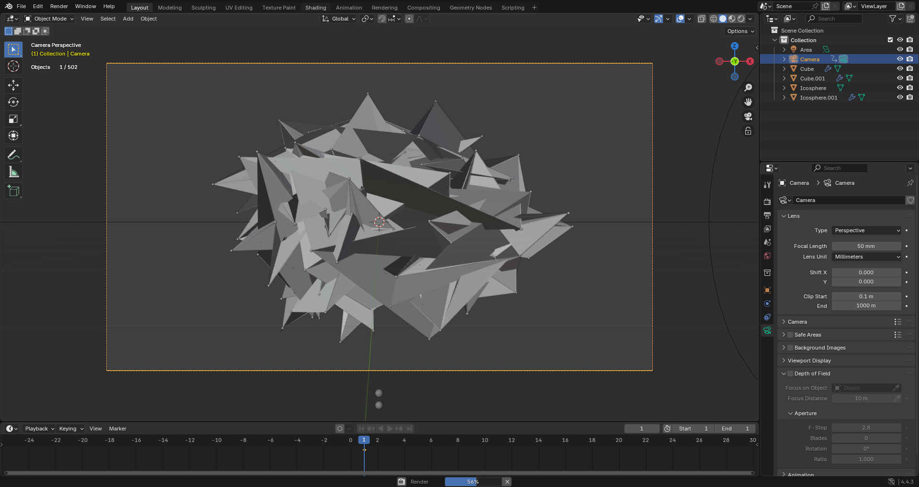The image size is (919, 487).
Task: Click the viewport zoom magnifier icon
Action: pos(748,88)
